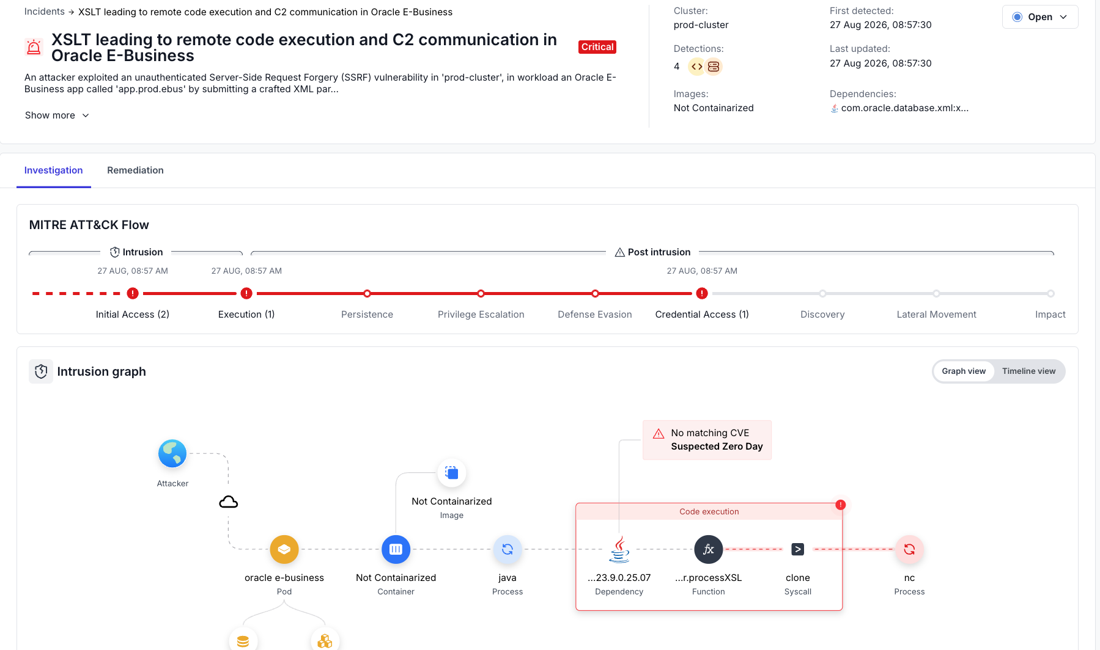Click the detections count 4
Image resolution: width=1100 pixels, height=650 pixels.
click(676, 67)
